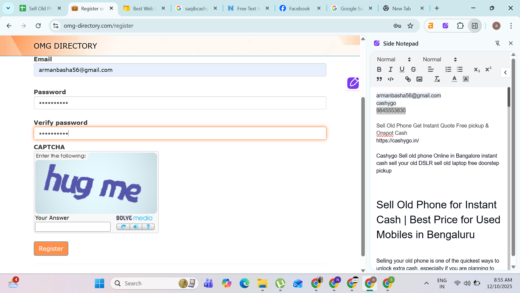Toggle underline formatting in notepad

(402, 69)
